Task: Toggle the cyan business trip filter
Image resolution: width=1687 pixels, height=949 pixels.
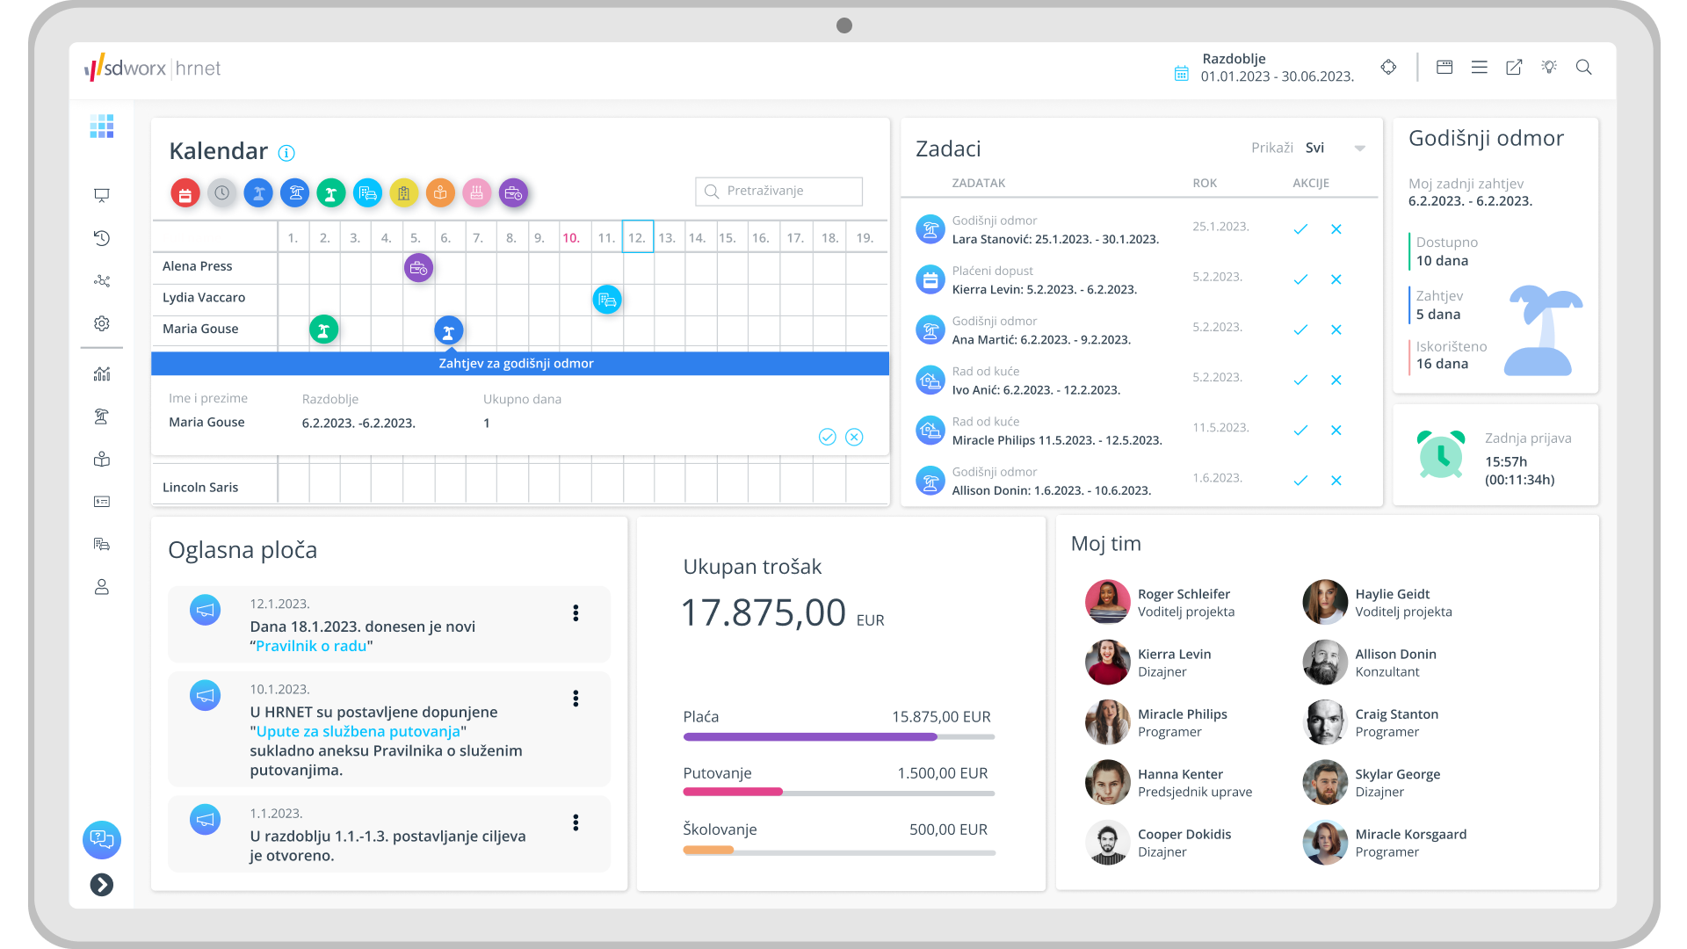Action: tap(367, 192)
